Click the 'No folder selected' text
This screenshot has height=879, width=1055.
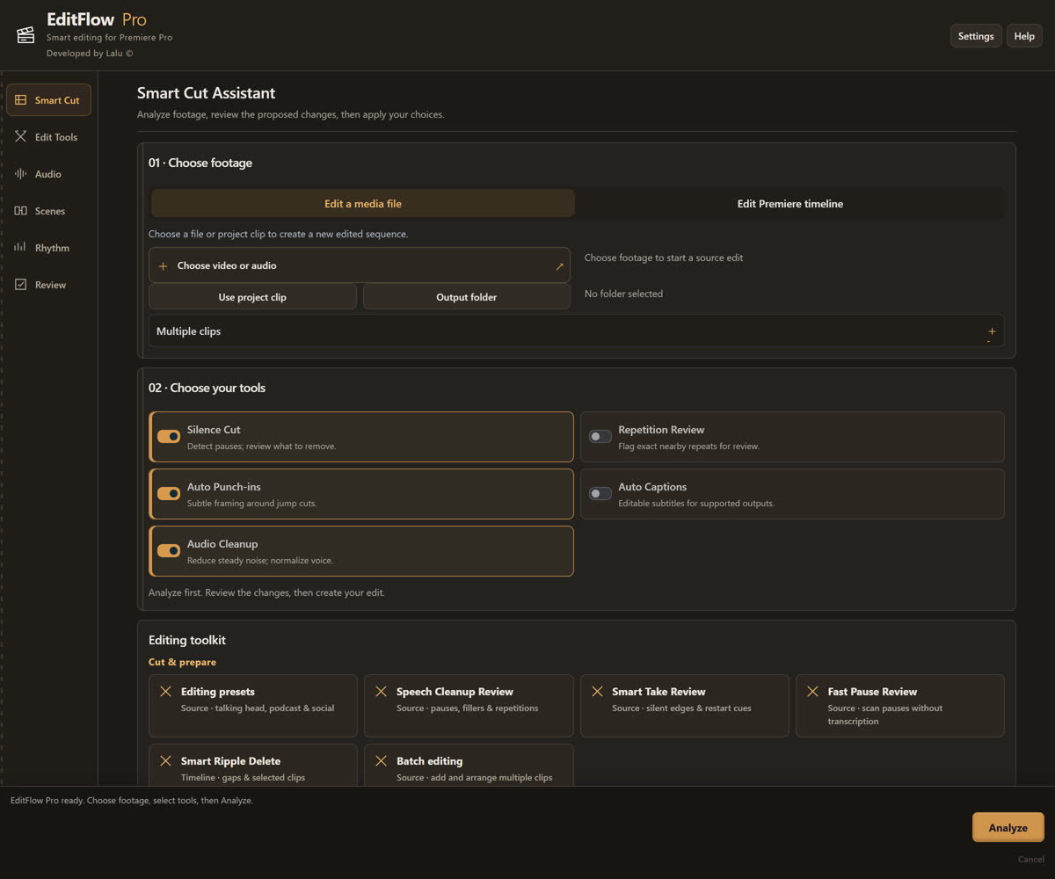[623, 294]
